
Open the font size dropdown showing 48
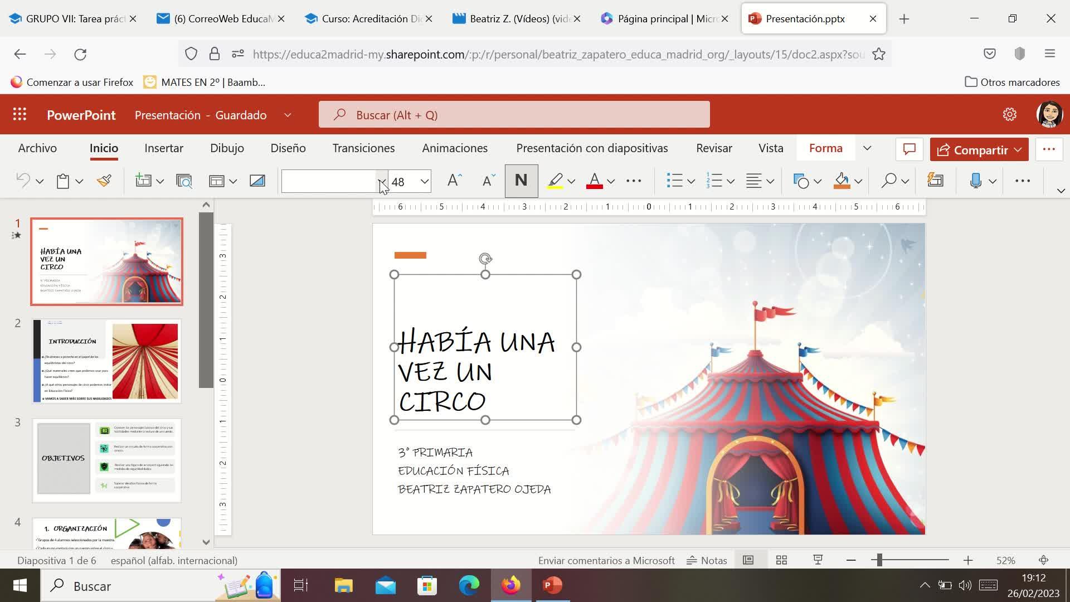pyautogui.click(x=424, y=181)
